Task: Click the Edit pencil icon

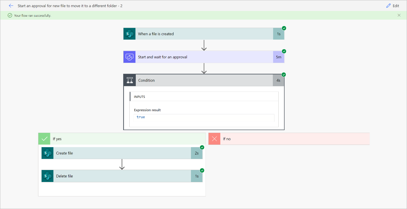Action: point(388,6)
